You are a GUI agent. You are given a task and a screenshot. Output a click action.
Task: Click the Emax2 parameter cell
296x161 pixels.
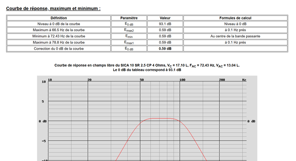point(129,30)
